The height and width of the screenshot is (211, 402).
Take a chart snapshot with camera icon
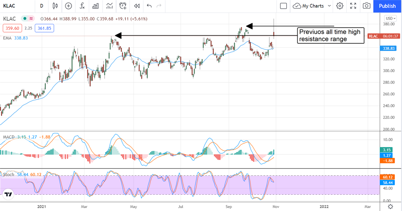point(367,6)
